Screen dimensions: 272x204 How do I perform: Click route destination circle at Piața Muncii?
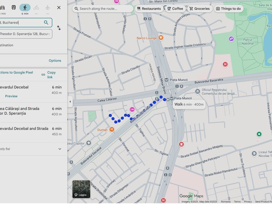[168, 100]
